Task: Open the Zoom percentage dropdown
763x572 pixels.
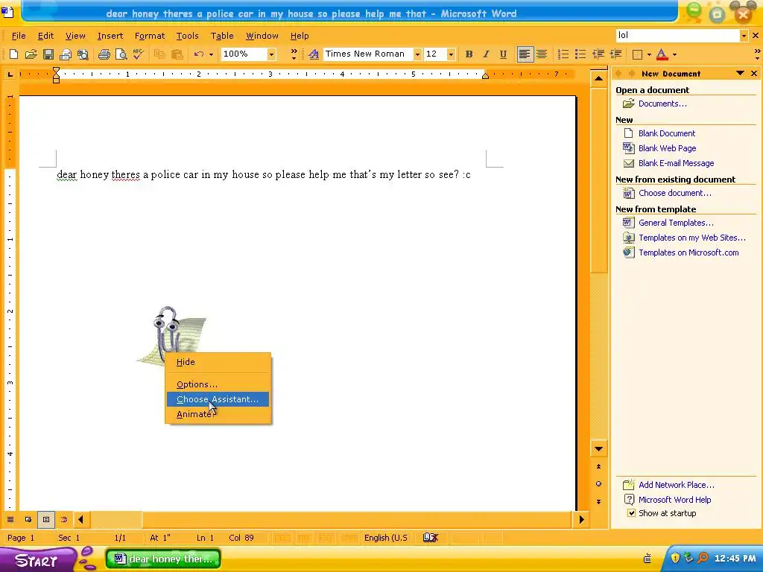Action: pos(271,54)
